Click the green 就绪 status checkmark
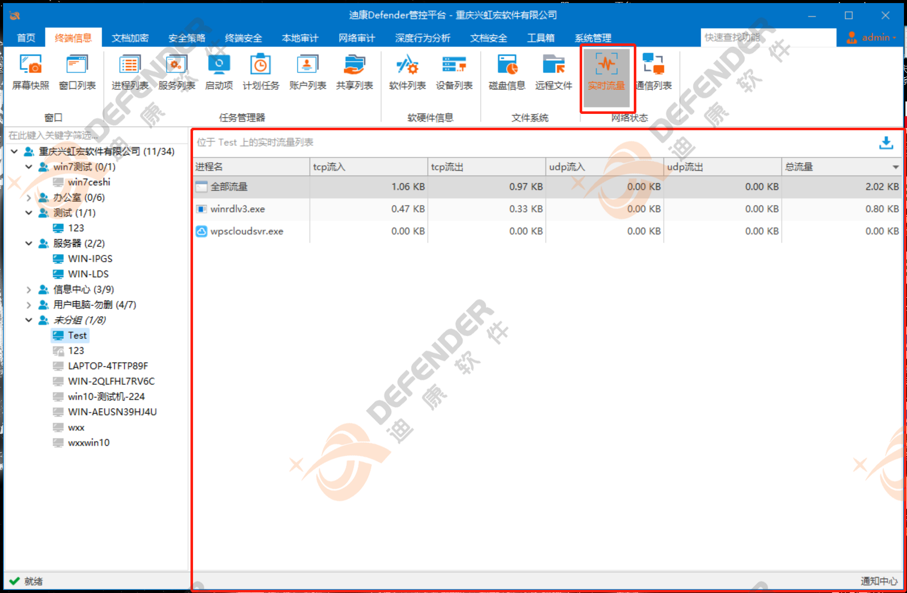The image size is (907, 593). click(15, 581)
